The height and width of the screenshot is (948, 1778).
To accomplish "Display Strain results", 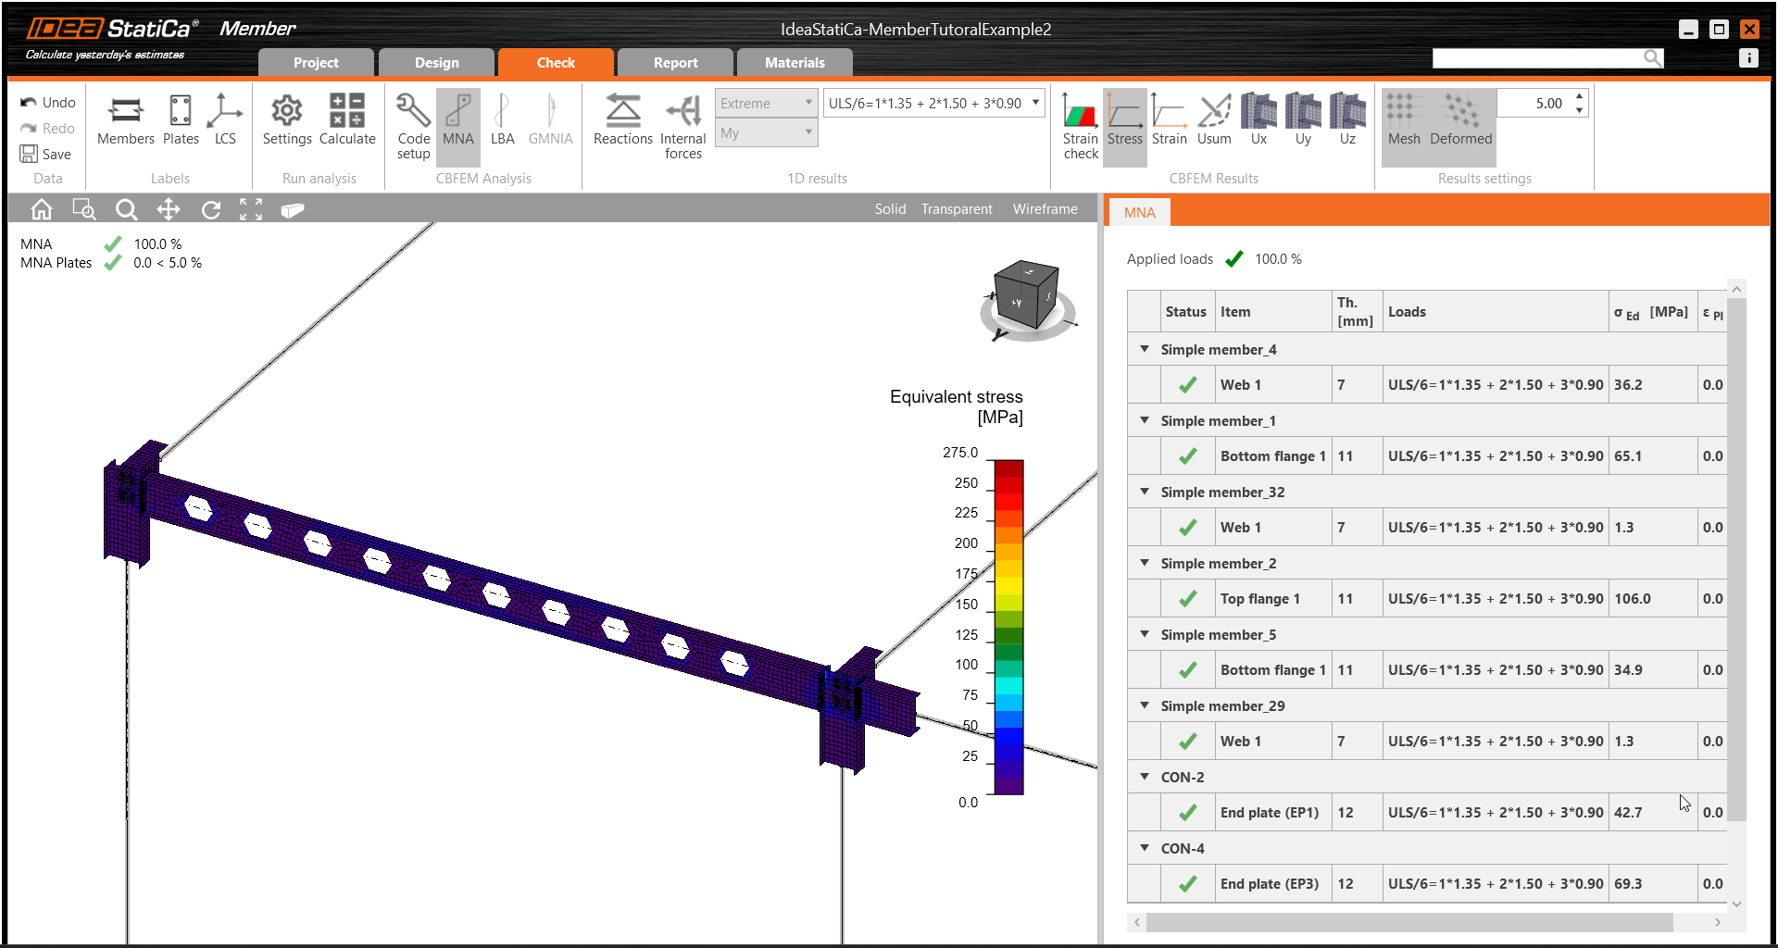I will click(x=1170, y=120).
